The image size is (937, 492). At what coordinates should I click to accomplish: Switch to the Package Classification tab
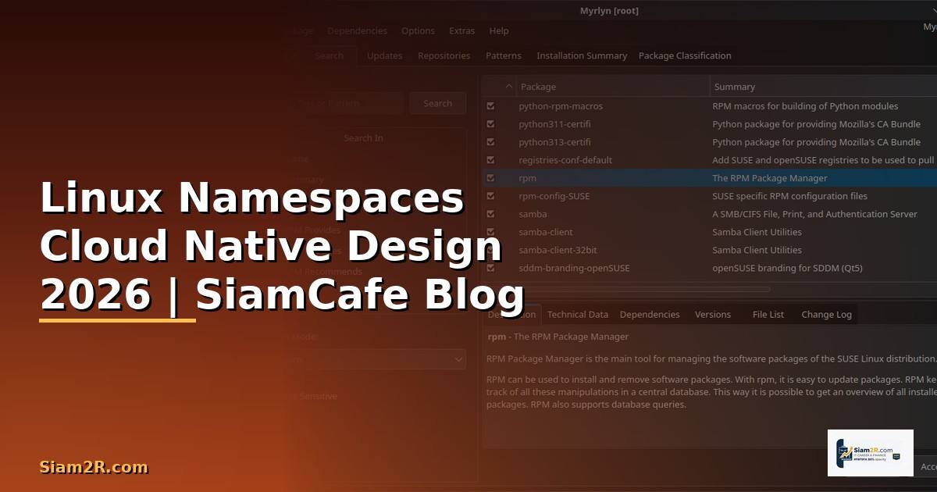685,55
